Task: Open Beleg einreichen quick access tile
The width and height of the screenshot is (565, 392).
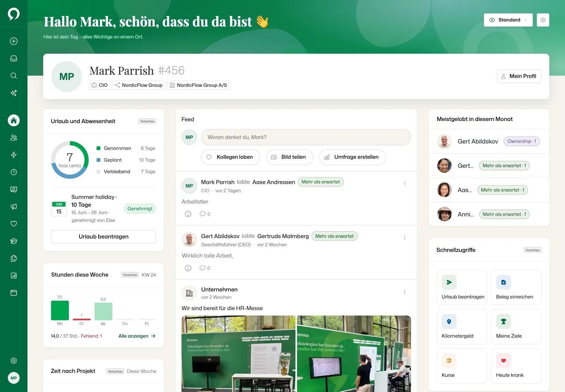Action: 516,287
